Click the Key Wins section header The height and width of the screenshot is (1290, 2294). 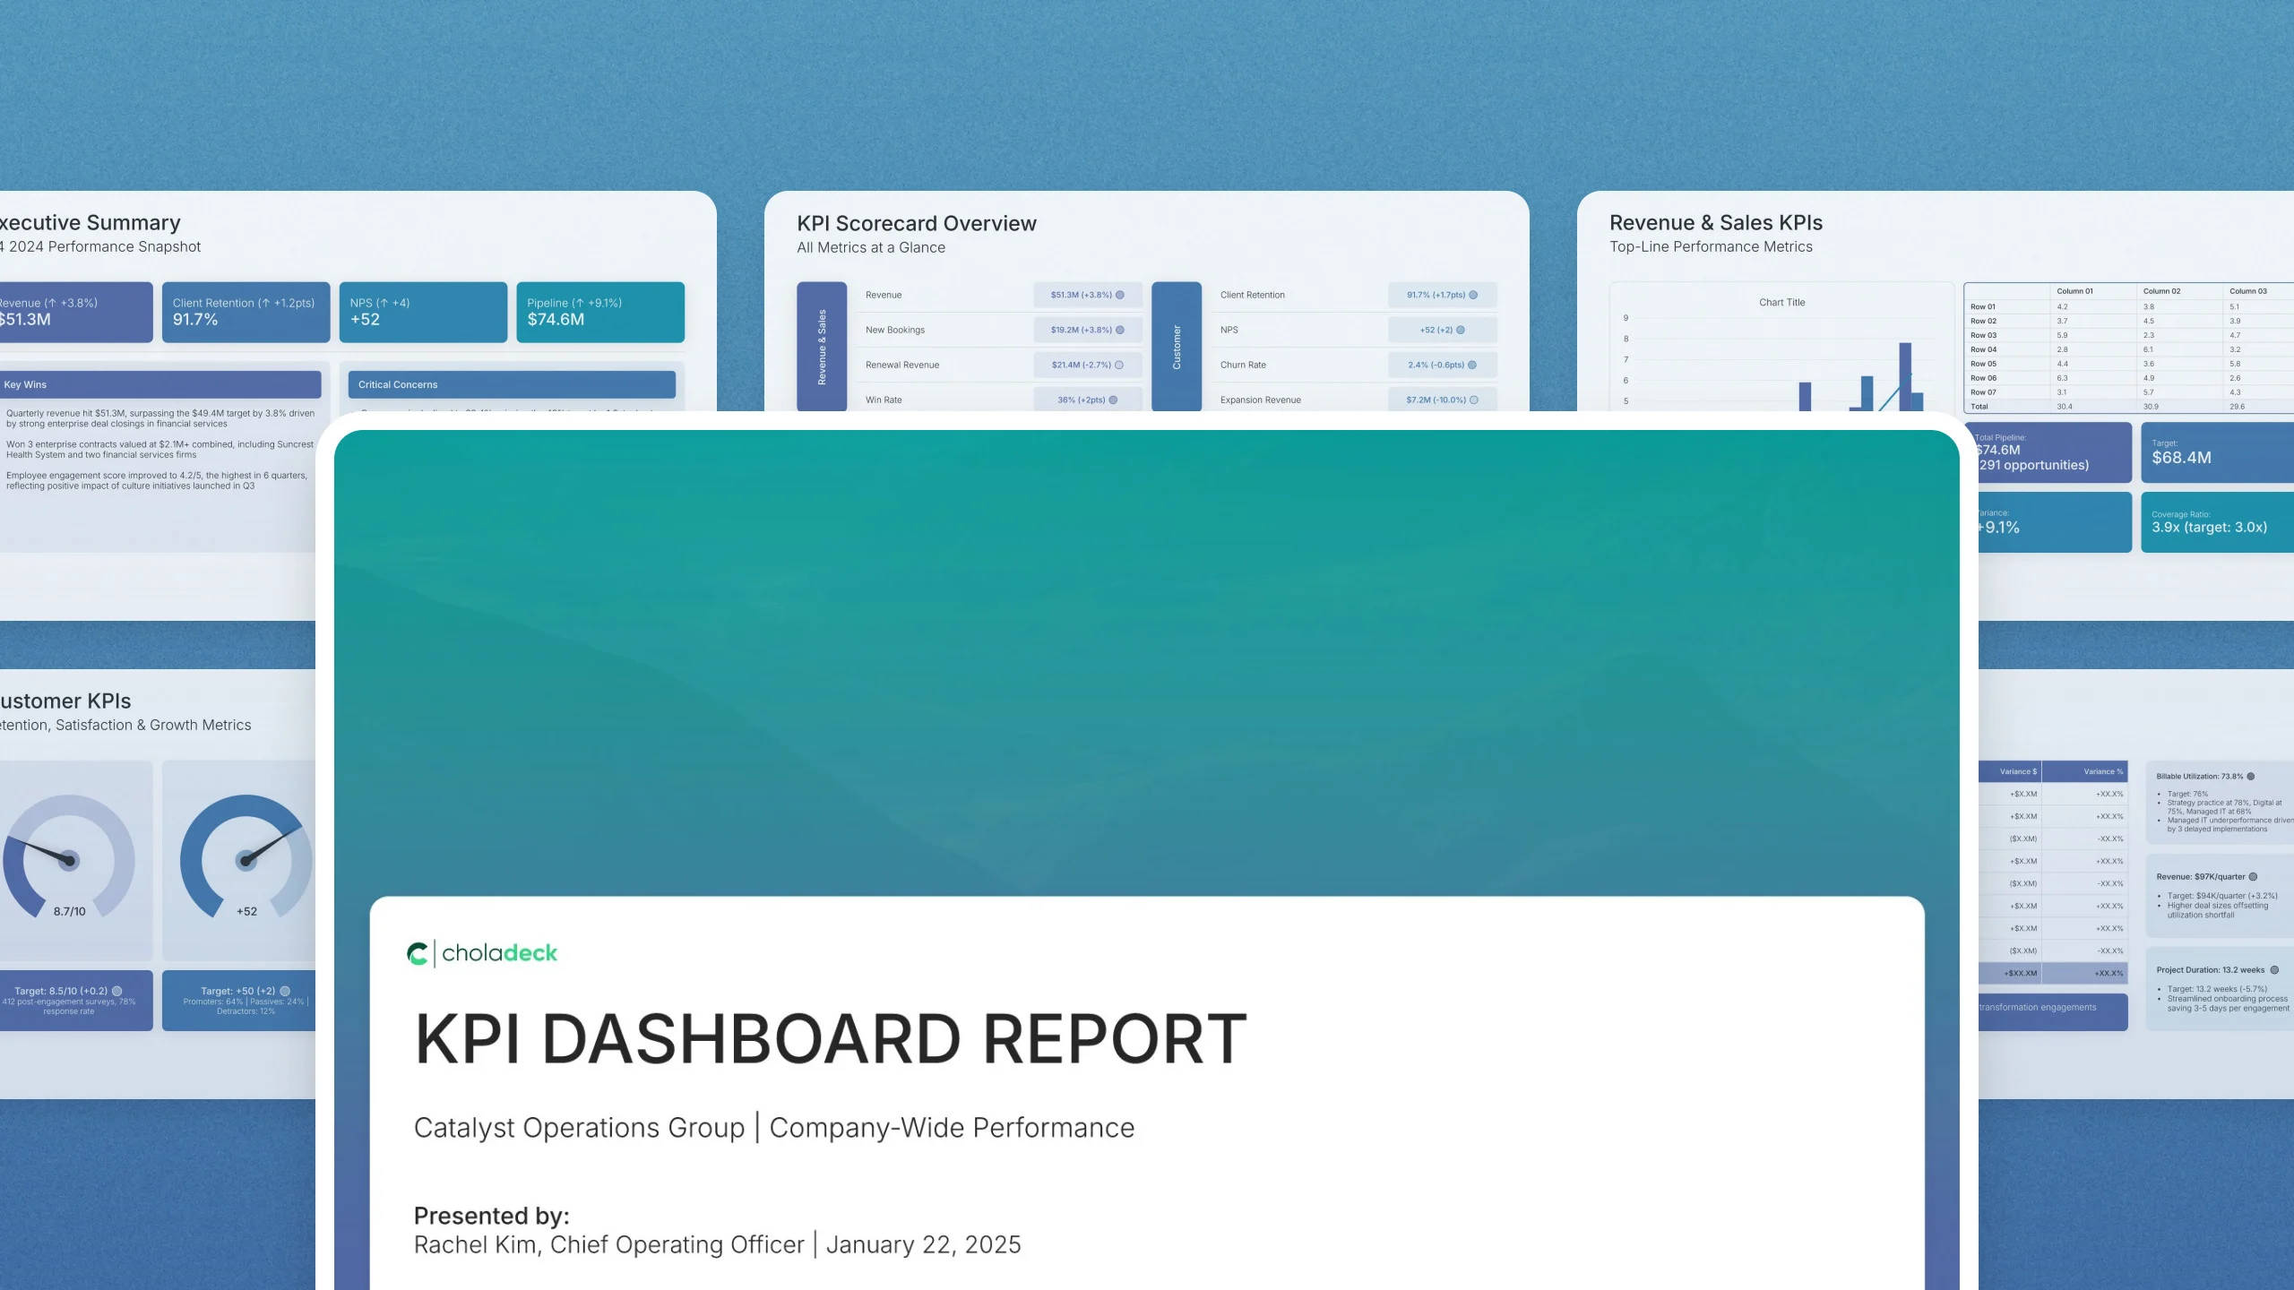[160, 384]
